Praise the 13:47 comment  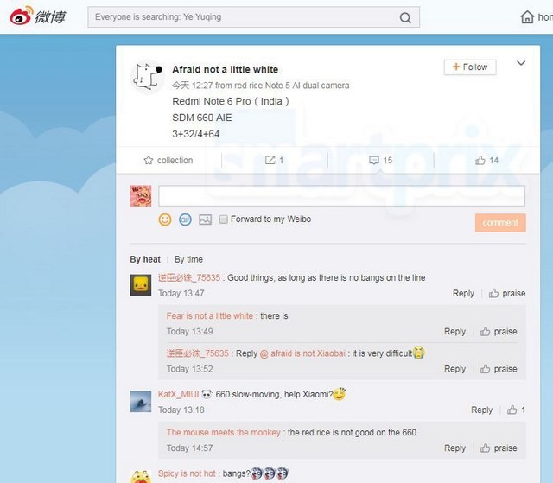[x=507, y=293]
